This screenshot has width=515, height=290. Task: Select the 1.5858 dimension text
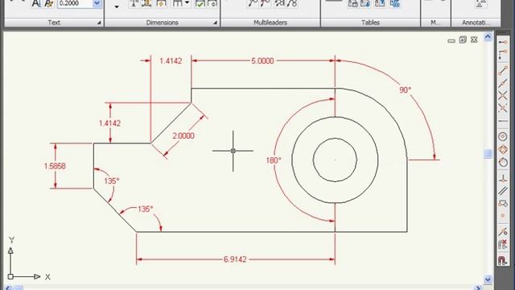(x=55, y=166)
